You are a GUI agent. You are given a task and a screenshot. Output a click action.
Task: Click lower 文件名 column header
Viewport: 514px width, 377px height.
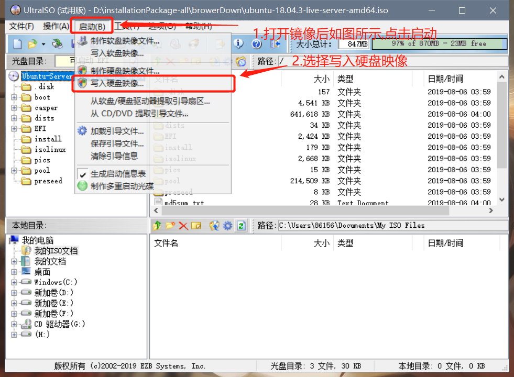(x=215, y=243)
